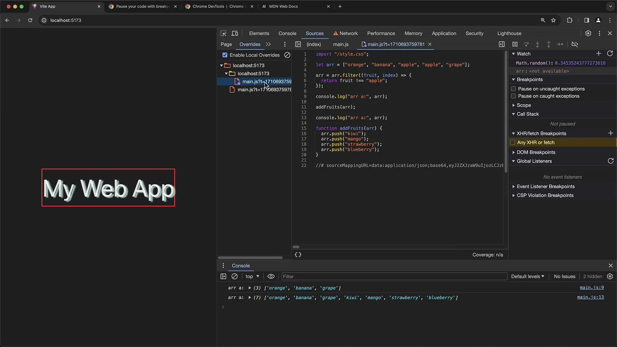617x347 pixels.
Task: Click step into next function call
Action: (x=537, y=44)
